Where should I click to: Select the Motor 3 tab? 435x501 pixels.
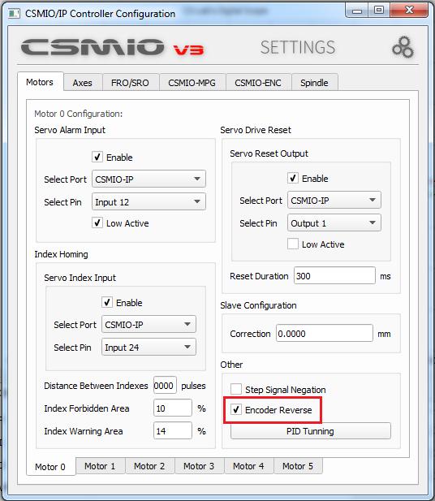click(199, 466)
